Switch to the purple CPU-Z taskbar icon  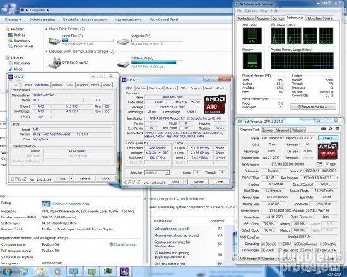[124, 272]
